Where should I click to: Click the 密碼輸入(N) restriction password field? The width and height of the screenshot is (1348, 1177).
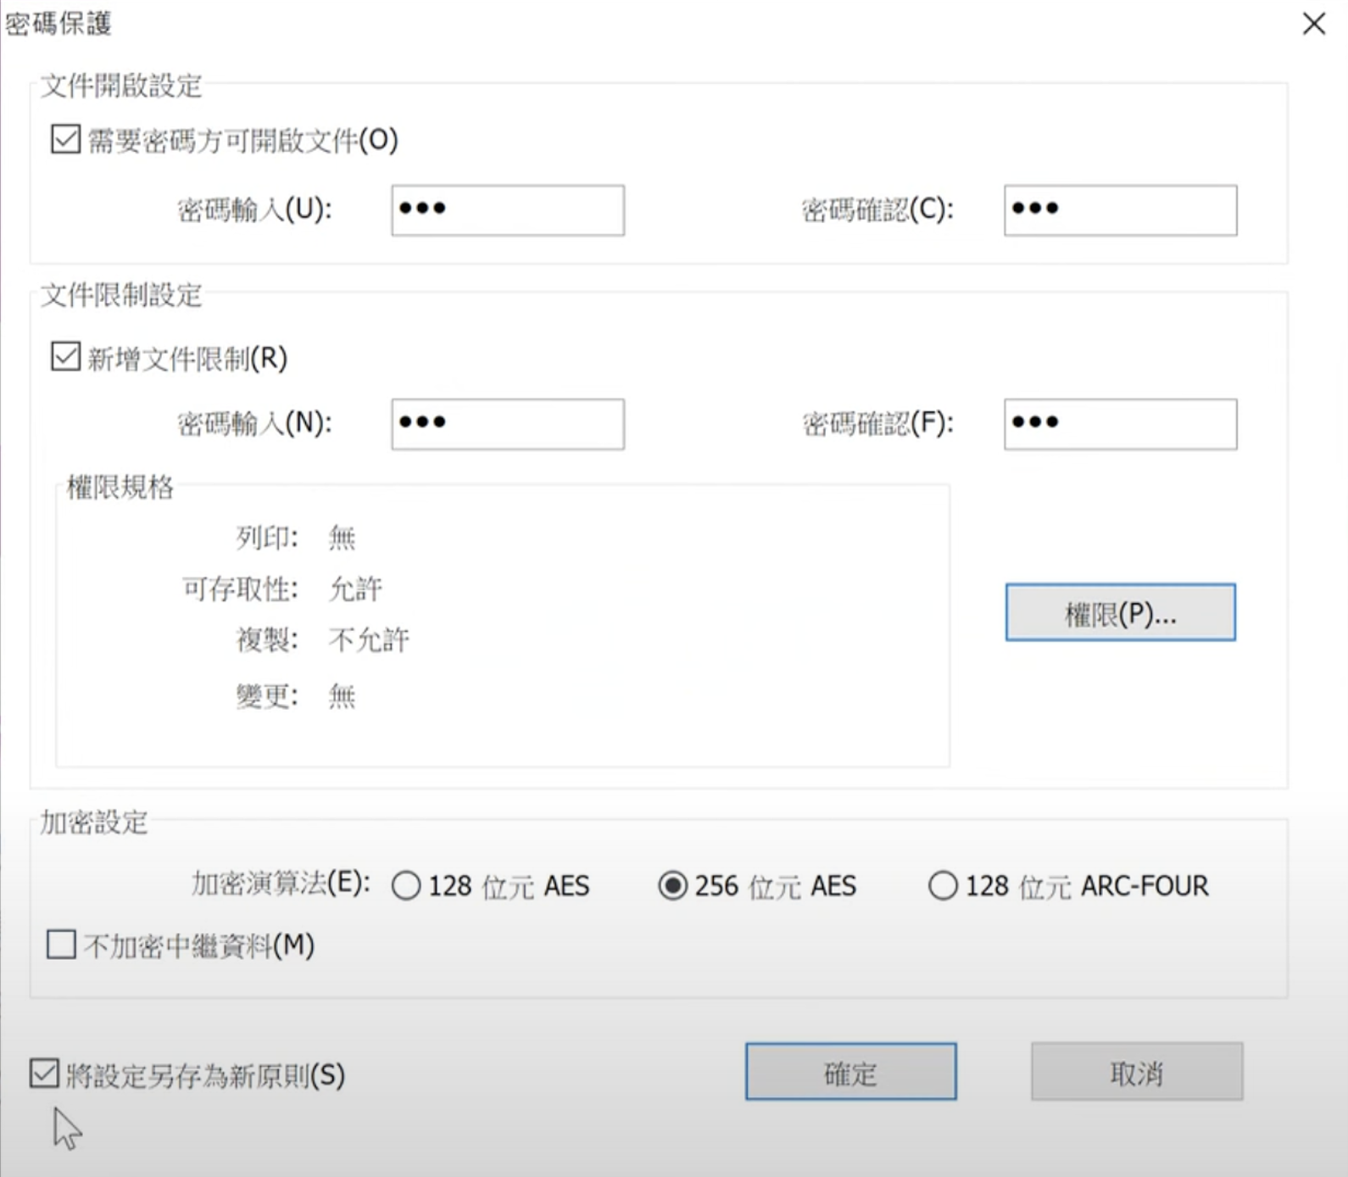(507, 424)
